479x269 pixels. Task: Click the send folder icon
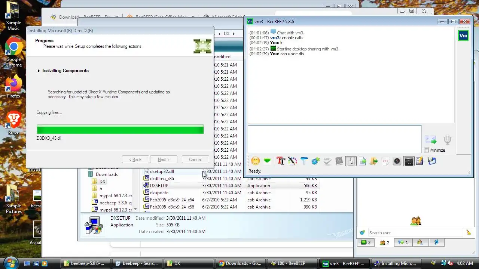click(373, 161)
